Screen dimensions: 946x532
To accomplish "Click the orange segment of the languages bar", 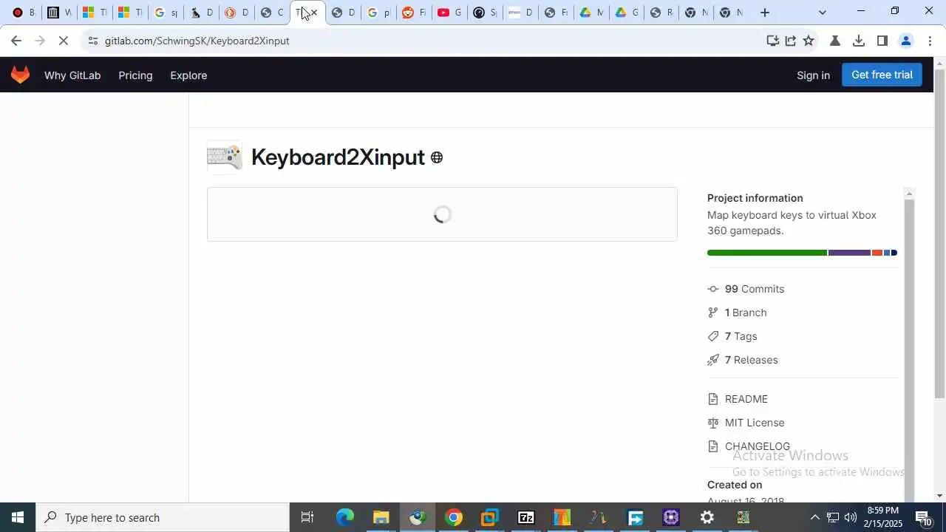I will (877, 253).
